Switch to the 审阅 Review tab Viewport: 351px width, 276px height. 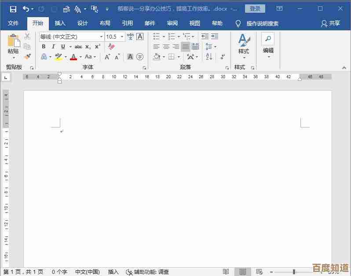pyautogui.click(x=172, y=23)
